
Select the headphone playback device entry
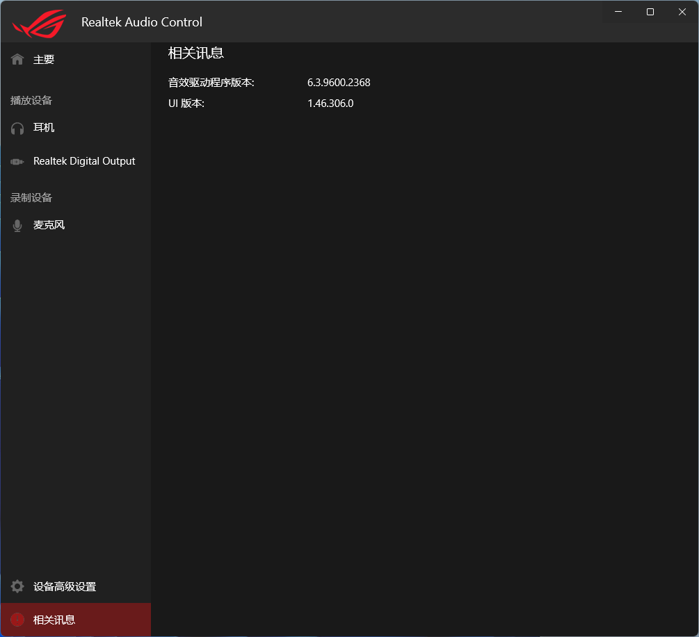coord(44,128)
